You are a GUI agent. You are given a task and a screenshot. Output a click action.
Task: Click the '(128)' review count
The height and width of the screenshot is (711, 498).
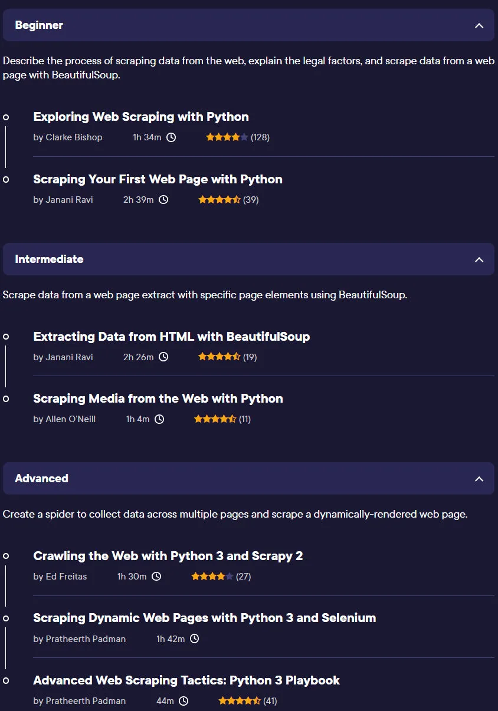(260, 137)
